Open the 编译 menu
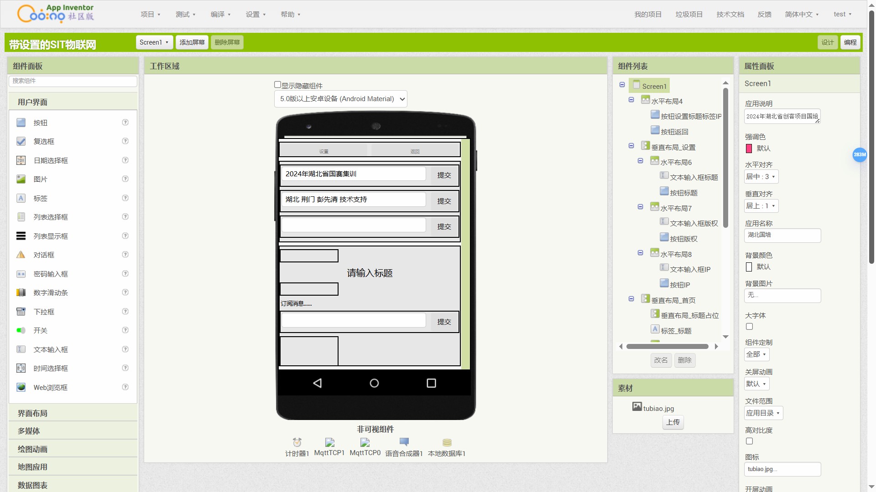This screenshot has height=492, width=876. click(220, 15)
